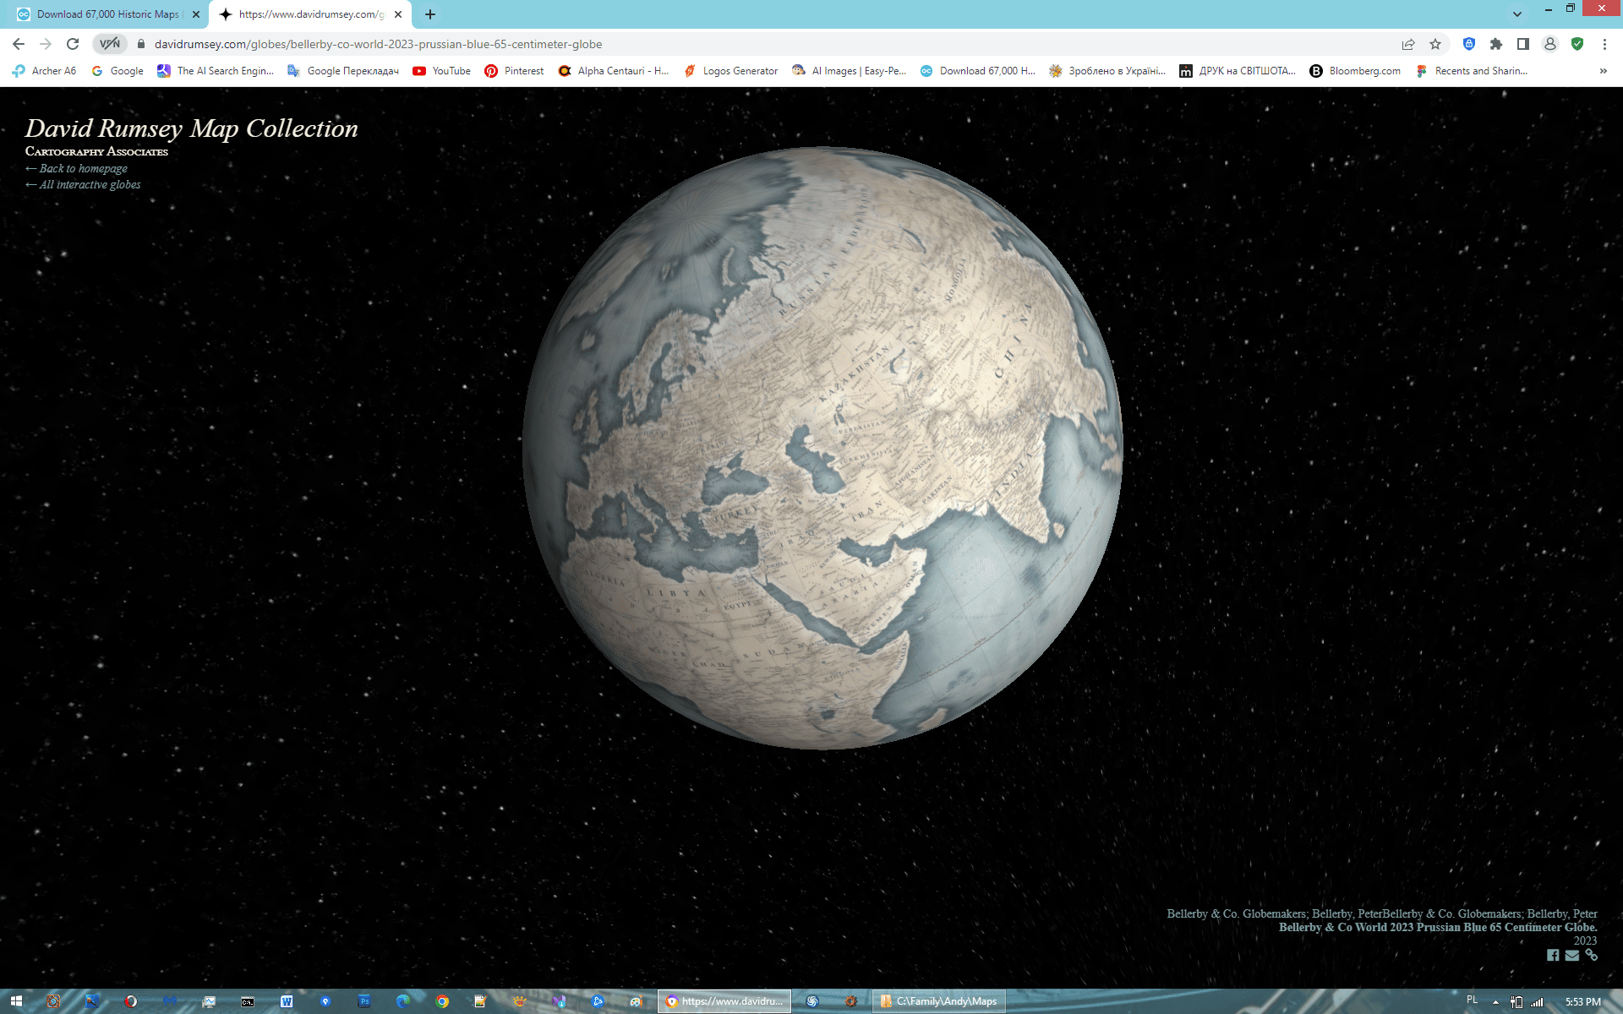Image resolution: width=1623 pixels, height=1014 pixels.
Task: Share globe on Facebook icon
Action: (1553, 955)
